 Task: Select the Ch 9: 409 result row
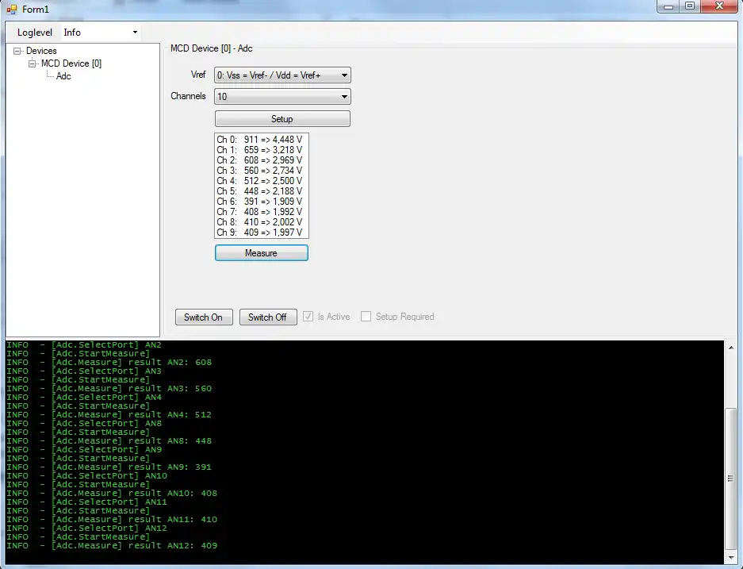click(261, 233)
